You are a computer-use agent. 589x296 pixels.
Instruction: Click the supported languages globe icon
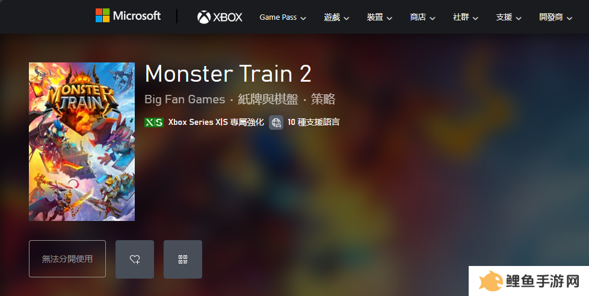[x=276, y=122]
